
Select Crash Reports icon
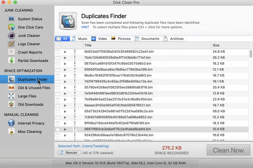pos(12,52)
